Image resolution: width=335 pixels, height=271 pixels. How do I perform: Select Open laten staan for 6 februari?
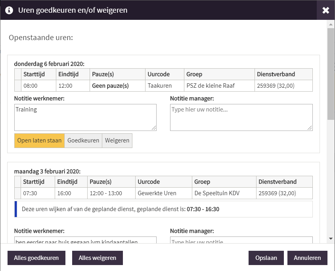click(x=39, y=140)
